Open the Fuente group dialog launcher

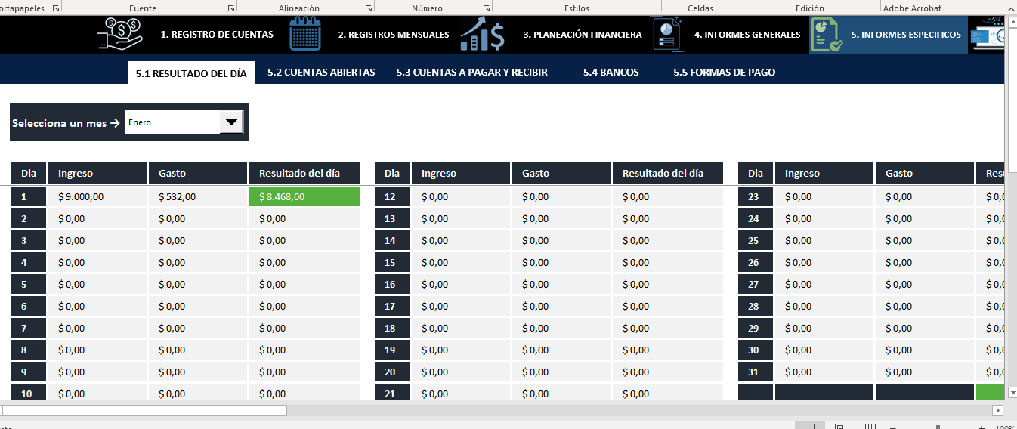point(230,8)
